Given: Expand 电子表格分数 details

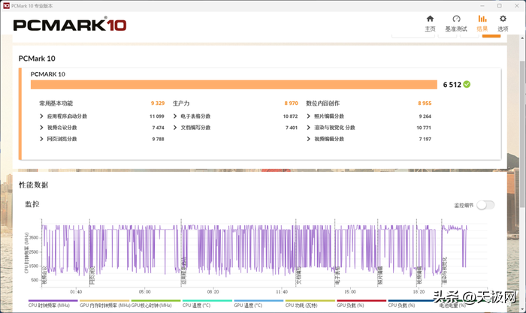Looking at the screenshot, I should point(176,116).
